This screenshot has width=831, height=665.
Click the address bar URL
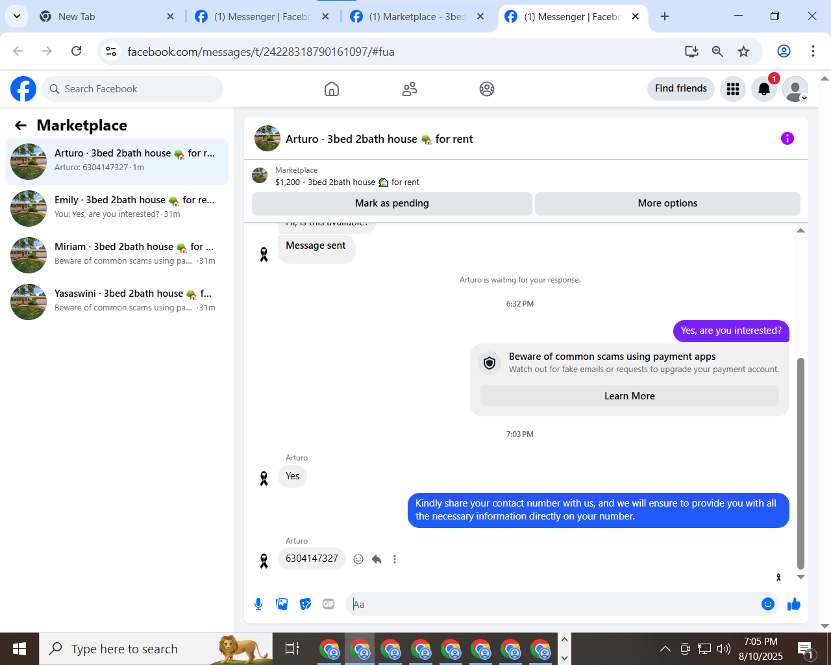click(261, 52)
